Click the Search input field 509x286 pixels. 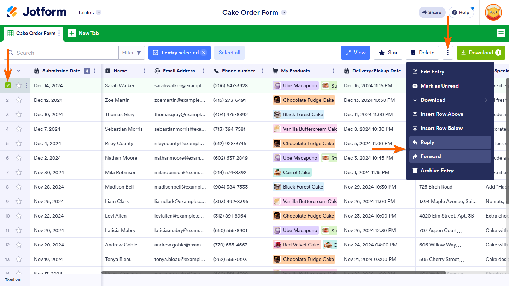61,53
